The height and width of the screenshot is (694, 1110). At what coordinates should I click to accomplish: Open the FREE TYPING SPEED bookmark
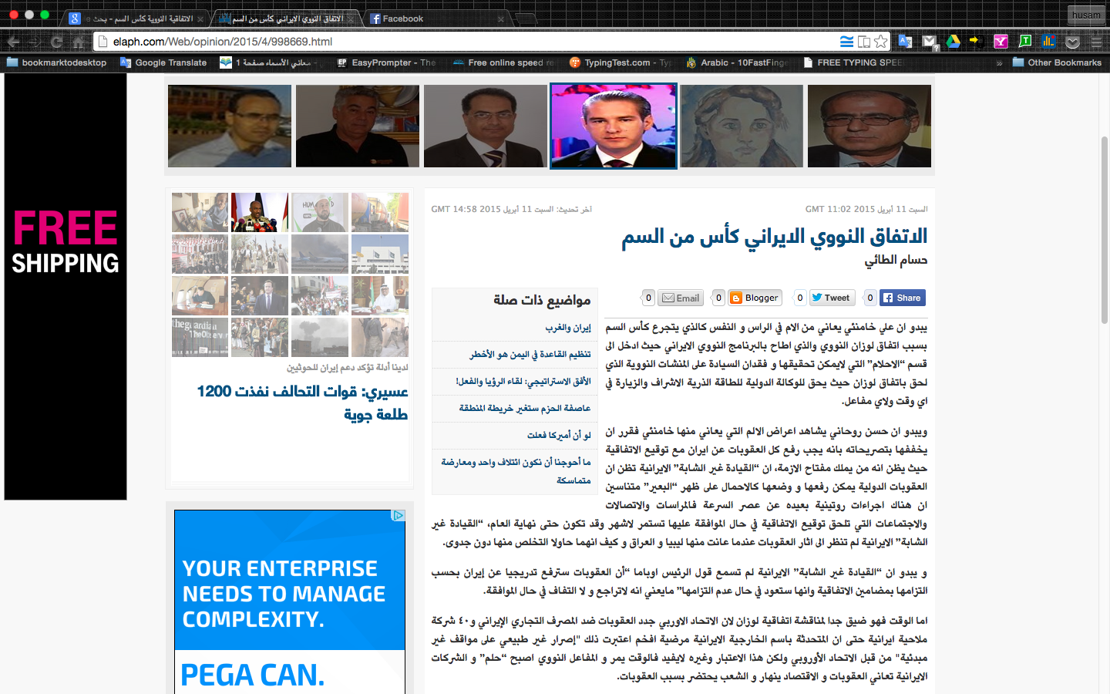(853, 62)
